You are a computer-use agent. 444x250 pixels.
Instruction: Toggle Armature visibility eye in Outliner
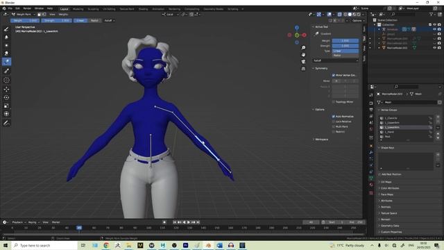[434, 29]
